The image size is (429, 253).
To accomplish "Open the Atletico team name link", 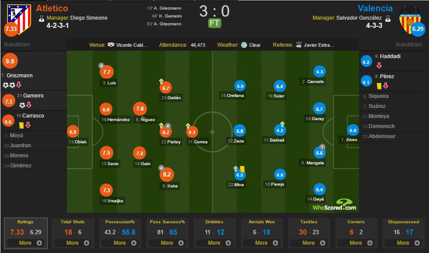I will [52, 8].
